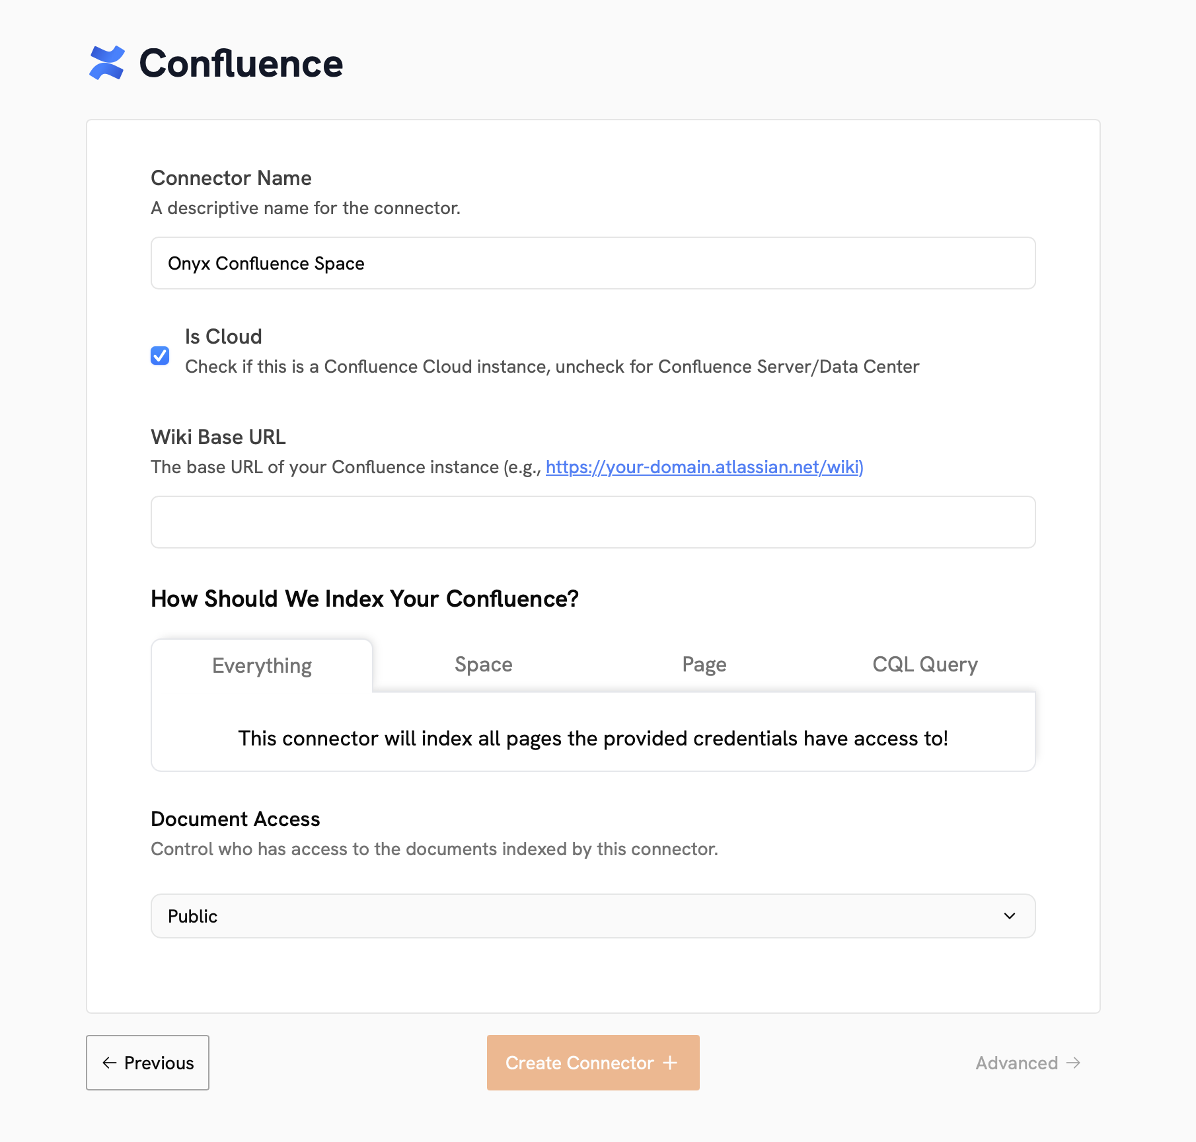This screenshot has width=1196, height=1142.
Task: Click the right arrow icon beside Advanced
Action: (1073, 1063)
